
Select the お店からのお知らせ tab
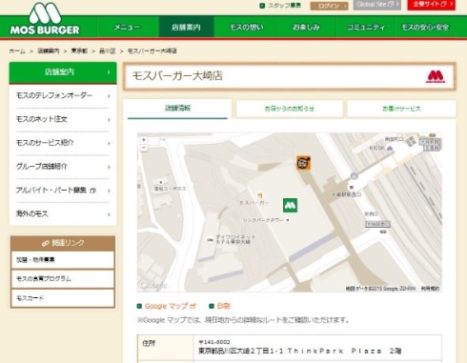pyautogui.click(x=290, y=109)
